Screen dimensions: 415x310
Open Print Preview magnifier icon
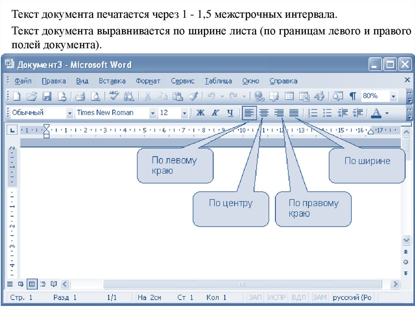95,96
